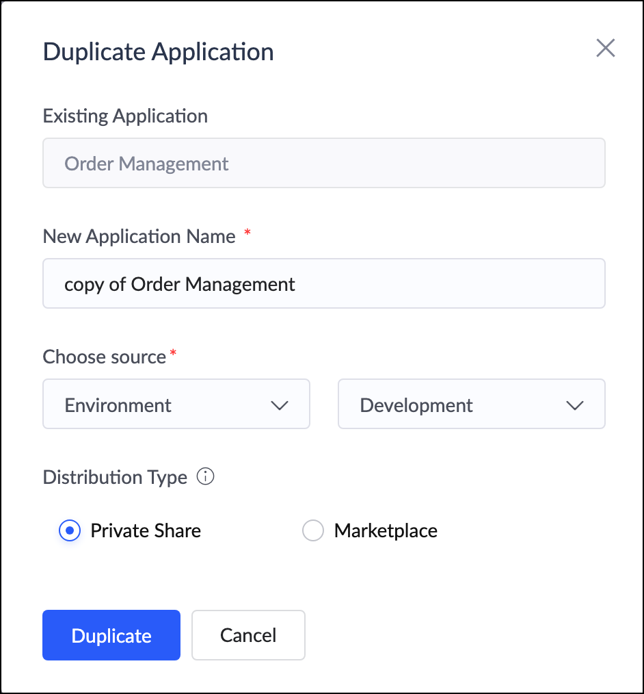Click the Marketplace option label text
Screen dimensions: 644x694
pos(386,530)
